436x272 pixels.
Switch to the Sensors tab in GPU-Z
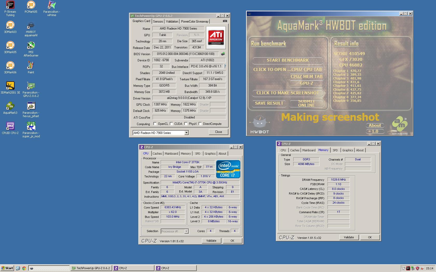(158, 22)
